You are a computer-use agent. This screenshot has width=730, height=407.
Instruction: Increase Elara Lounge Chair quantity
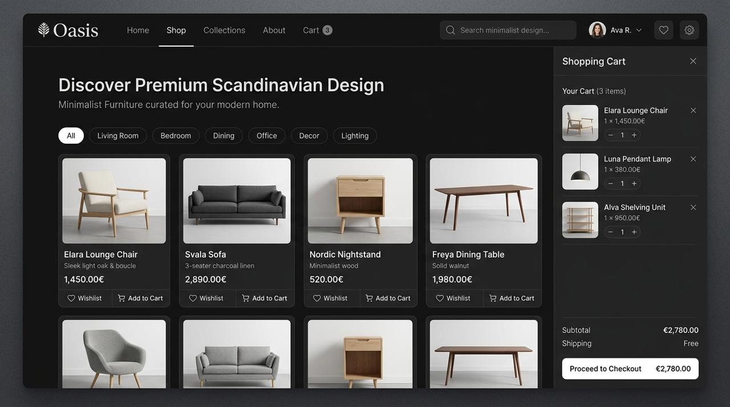[634, 135]
